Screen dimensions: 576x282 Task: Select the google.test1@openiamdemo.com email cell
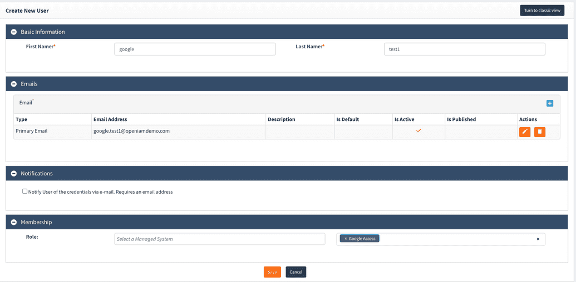[132, 132]
